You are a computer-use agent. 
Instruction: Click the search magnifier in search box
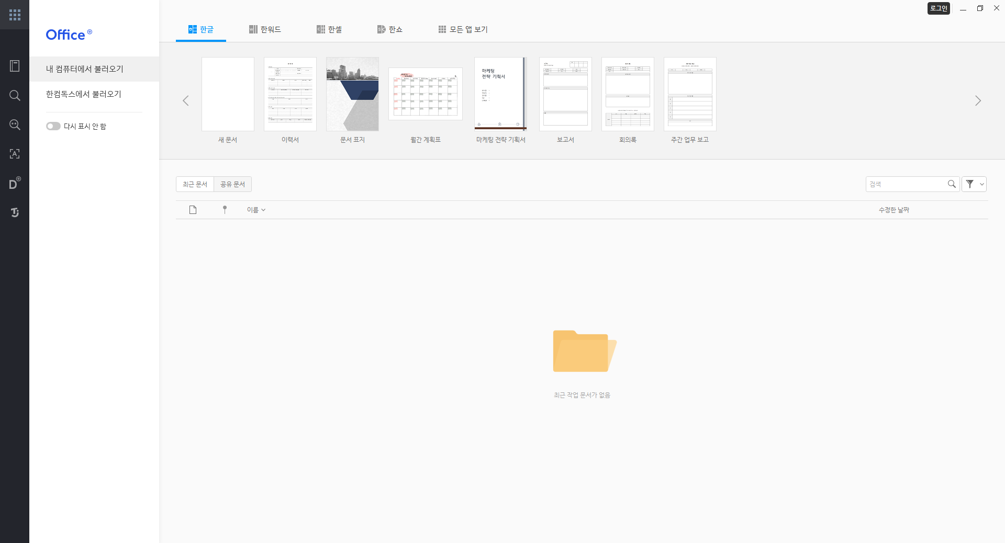pyautogui.click(x=952, y=184)
